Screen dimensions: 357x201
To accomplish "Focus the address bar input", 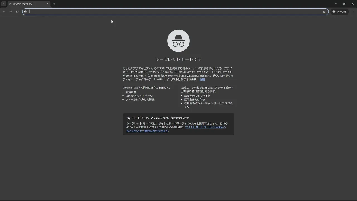I will [175, 12].
